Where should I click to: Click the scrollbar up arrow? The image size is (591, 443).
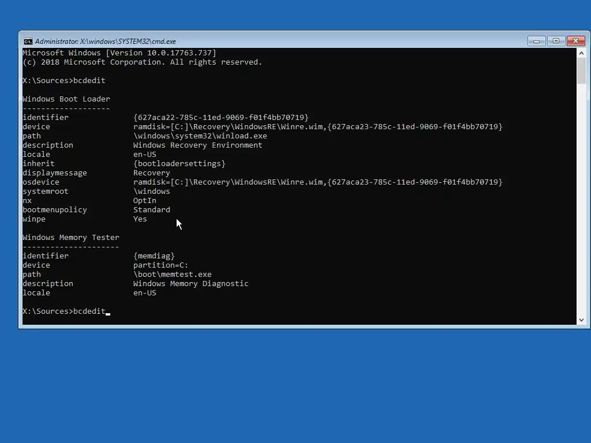click(x=581, y=53)
